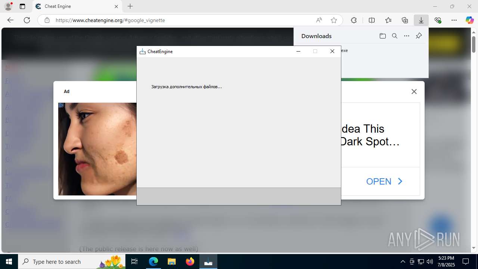Viewport: 478px width, 269px height.
Task: Show hidden system tray icons
Action: click(x=403, y=262)
